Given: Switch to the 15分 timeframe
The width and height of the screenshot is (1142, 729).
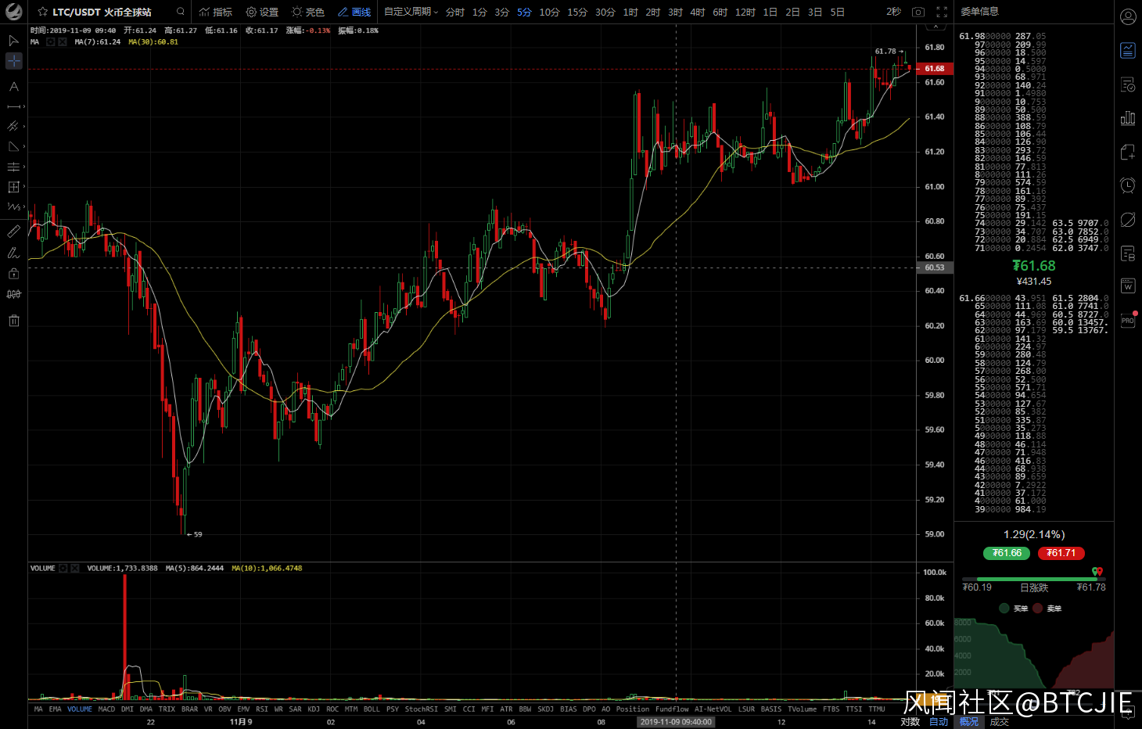Looking at the screenshot, I should [x=577, y=12].
